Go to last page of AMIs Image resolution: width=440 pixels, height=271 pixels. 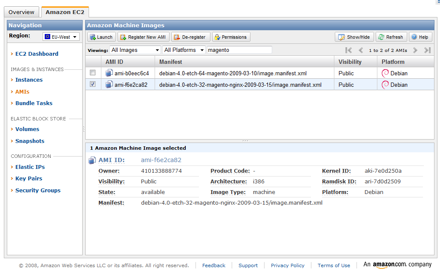[427, 50]
